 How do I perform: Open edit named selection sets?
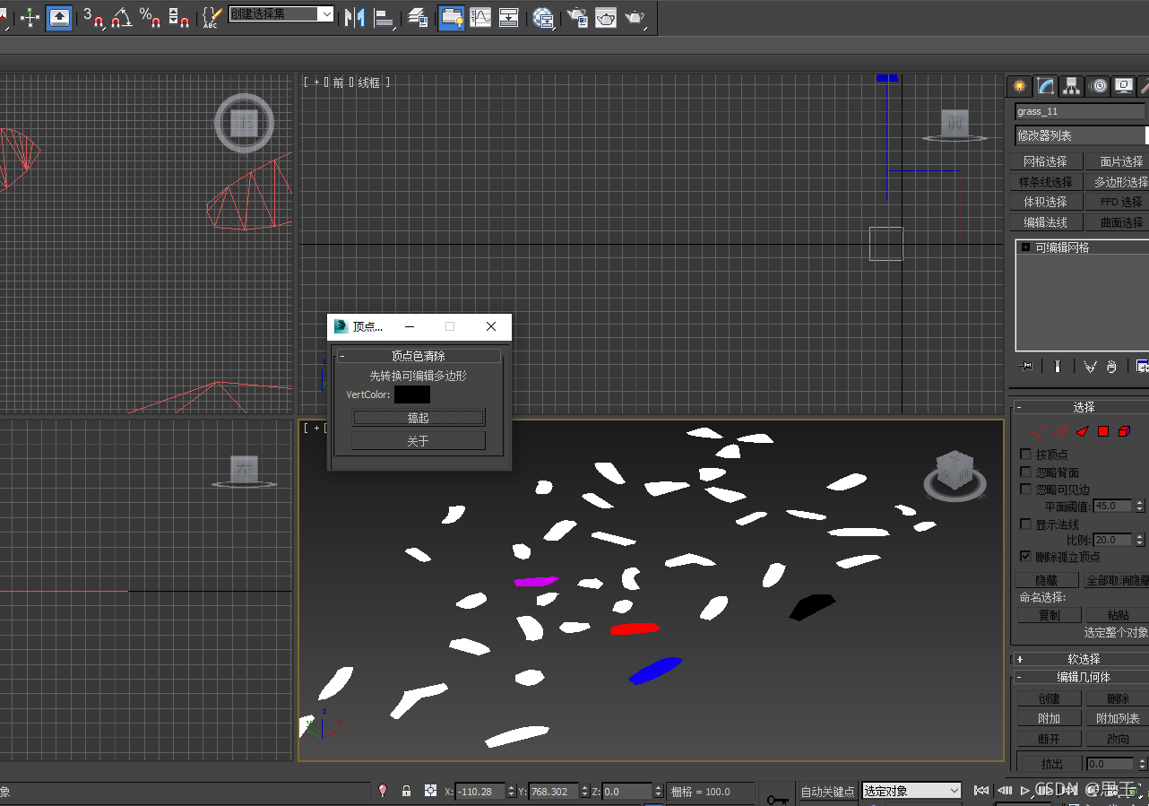tap(212, 17)
